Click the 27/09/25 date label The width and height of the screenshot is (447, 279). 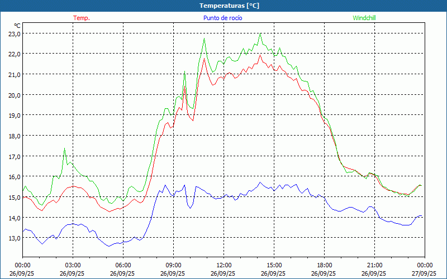tap(425, 274)
